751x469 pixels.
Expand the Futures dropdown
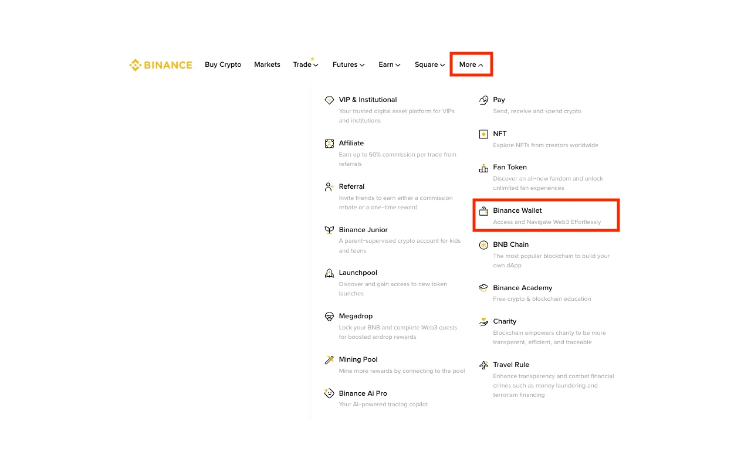349,64
